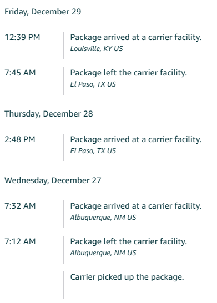Click the divider line beside 12:39 PM entry
Viewport: 217px width, 303px height.
63,46
